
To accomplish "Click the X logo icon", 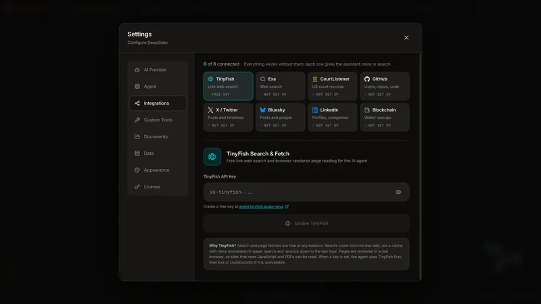I will coord(210,110).
